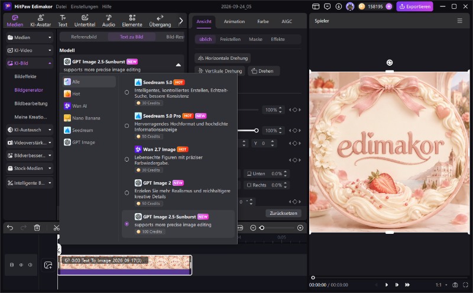Open the feedback message icon
Screen dimensions: 473x293
[x=327, y=7]
